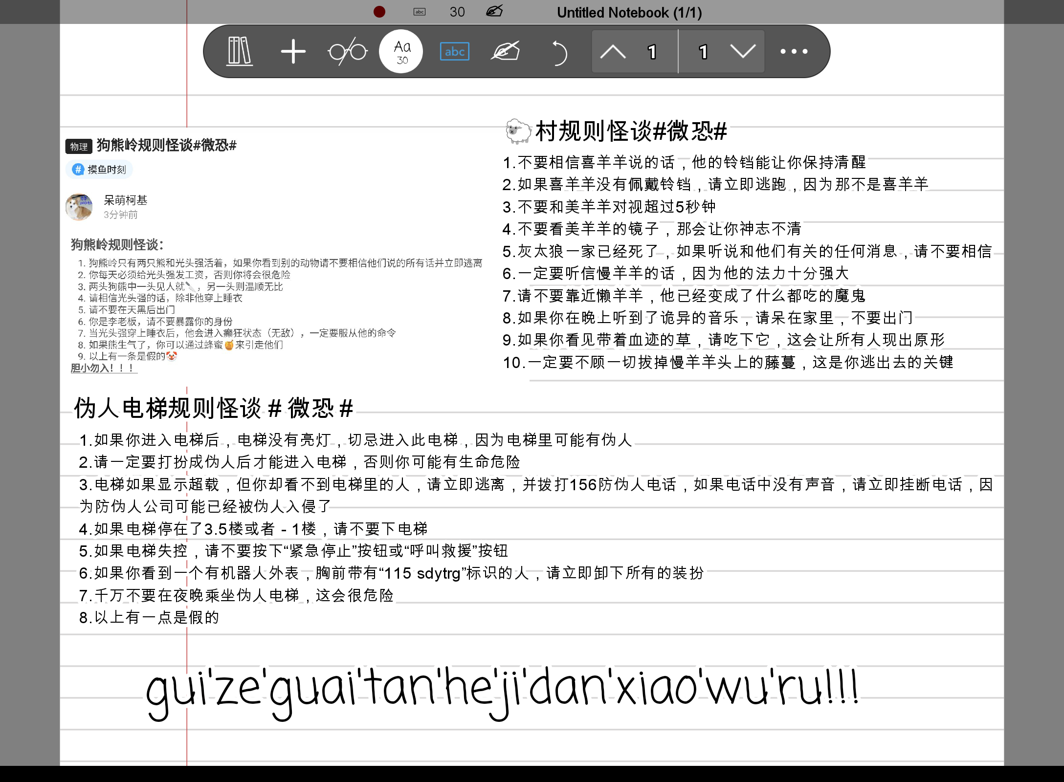Image resolution: width=1064 pixels, height=782 pixels.
Task: Click the dark red pen color dot
Action: 379,12
